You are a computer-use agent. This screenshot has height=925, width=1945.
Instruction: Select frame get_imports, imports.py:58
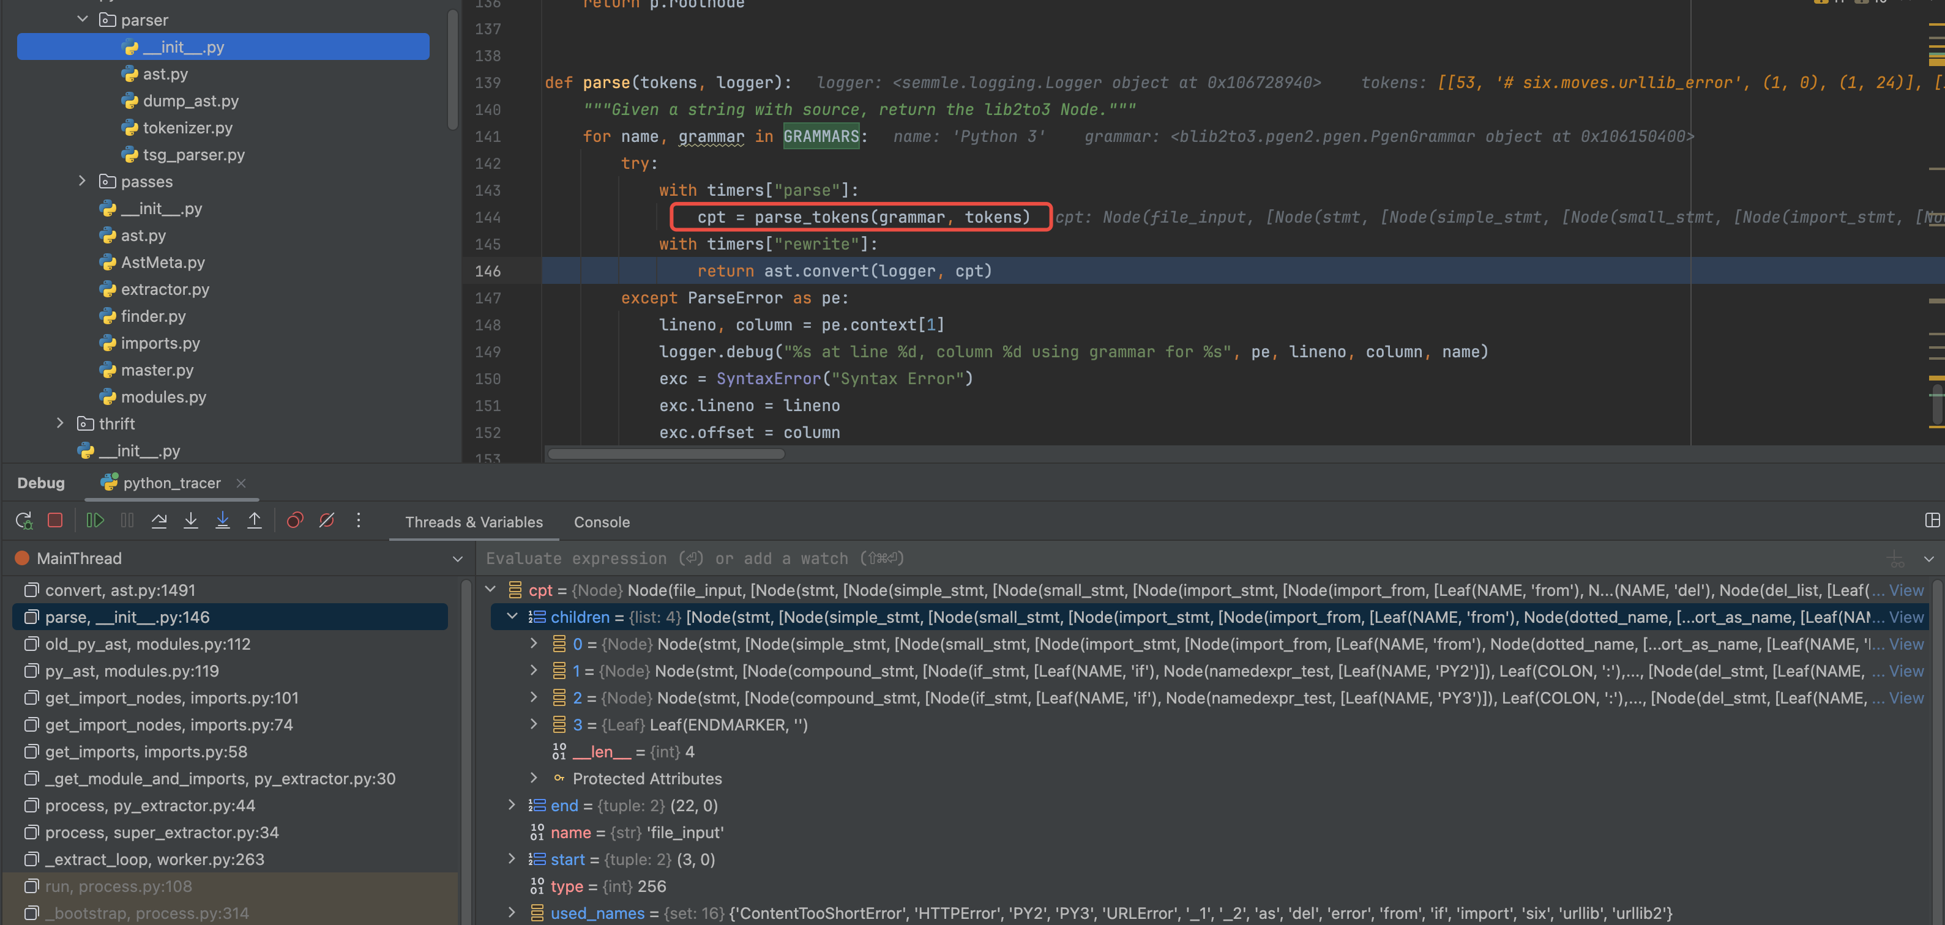(230, 751)
